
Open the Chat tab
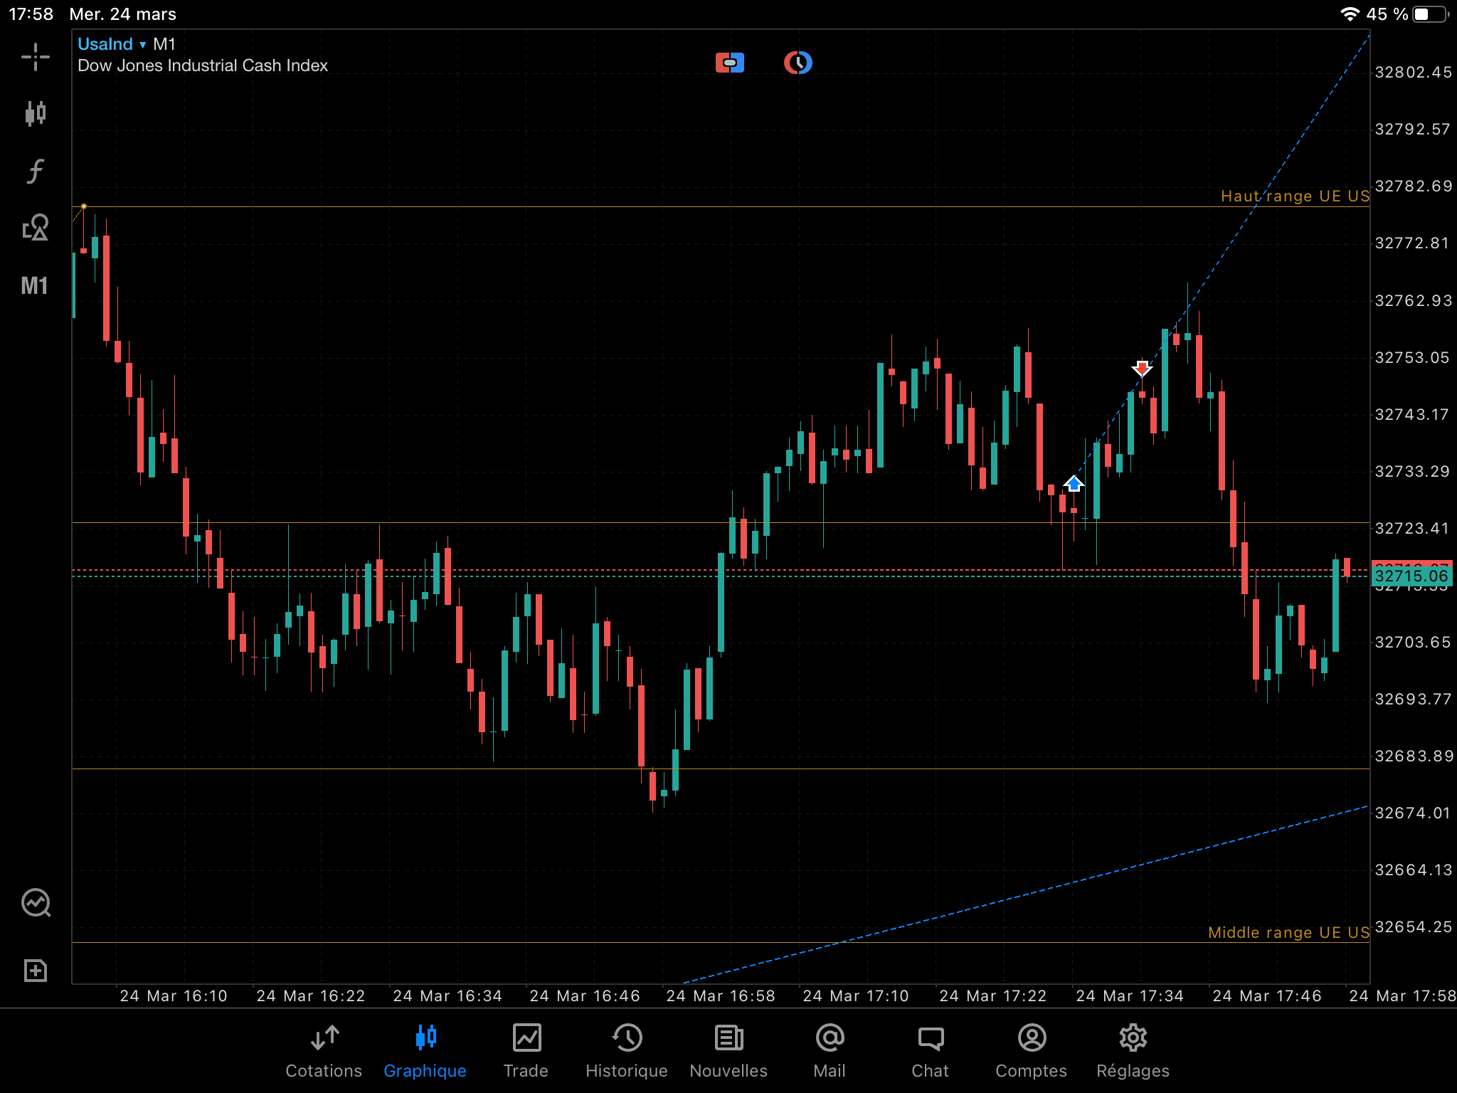pos(930,1051)
